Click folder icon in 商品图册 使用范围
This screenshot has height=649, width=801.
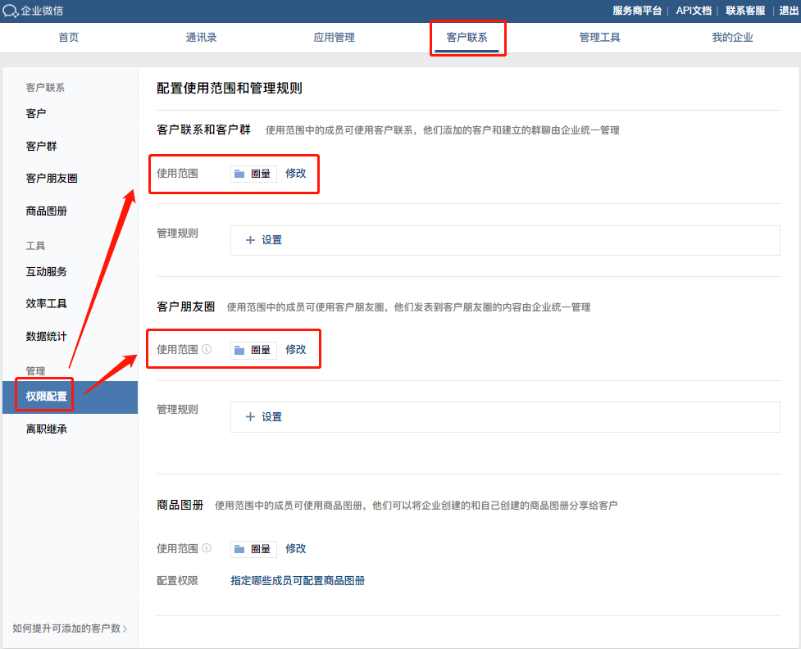[239, 549]
